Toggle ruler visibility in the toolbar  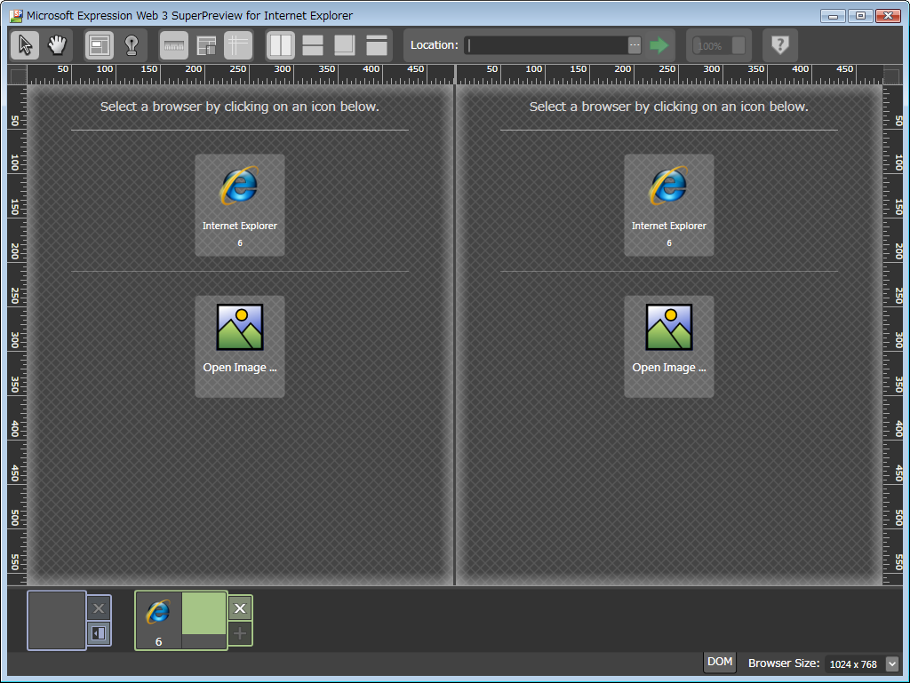(x=174, y=45)
